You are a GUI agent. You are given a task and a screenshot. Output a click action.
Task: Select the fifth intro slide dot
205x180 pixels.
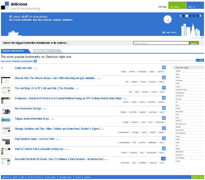coord(197,16)
